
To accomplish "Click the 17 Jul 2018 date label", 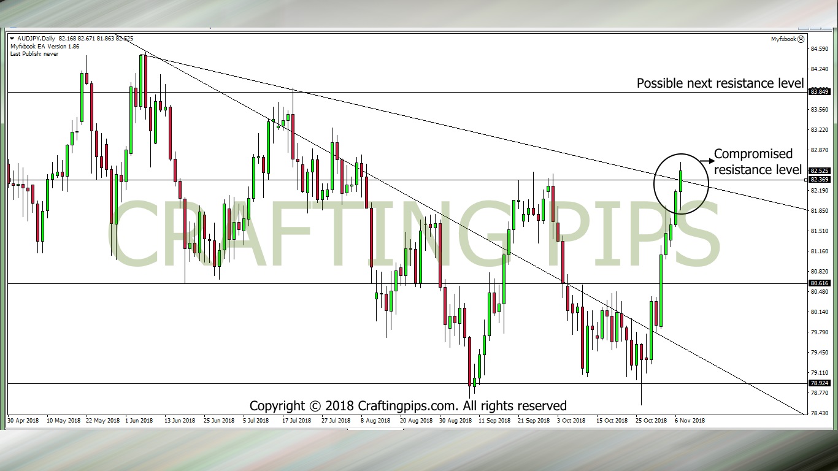I will [297, 421].
